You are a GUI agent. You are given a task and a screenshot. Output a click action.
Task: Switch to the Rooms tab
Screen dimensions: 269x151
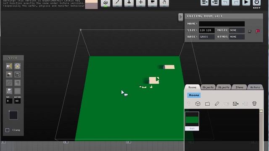193,87
